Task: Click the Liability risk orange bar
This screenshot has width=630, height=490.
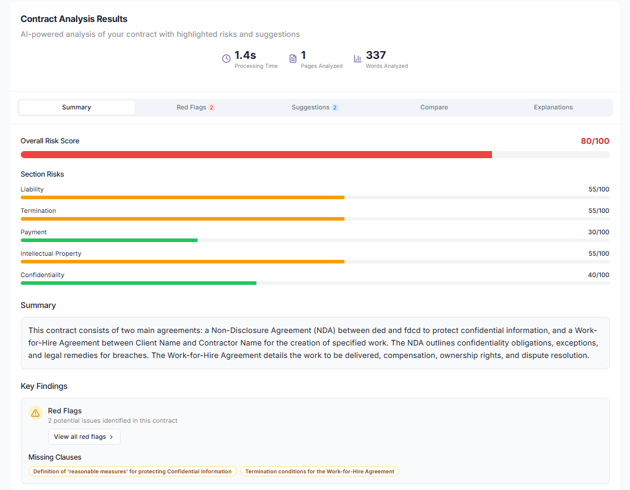Action: pyautogui.click(x=183, y=197)
